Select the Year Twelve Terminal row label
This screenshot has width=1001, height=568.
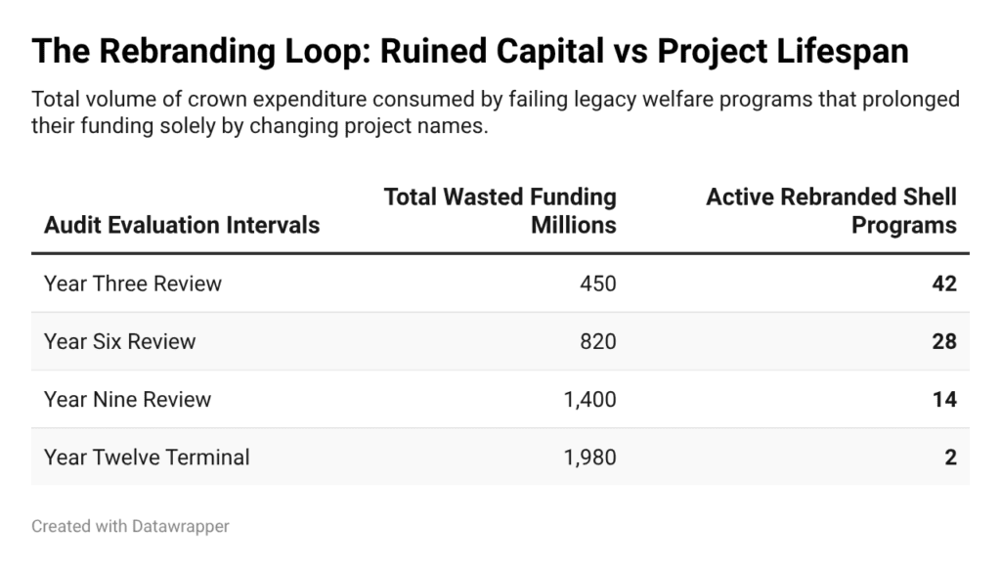[x=147, y=458]
